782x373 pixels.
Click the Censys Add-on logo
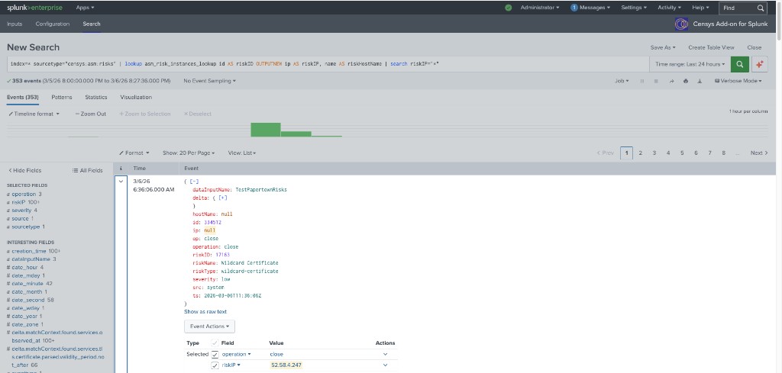(x=681, y=24)
